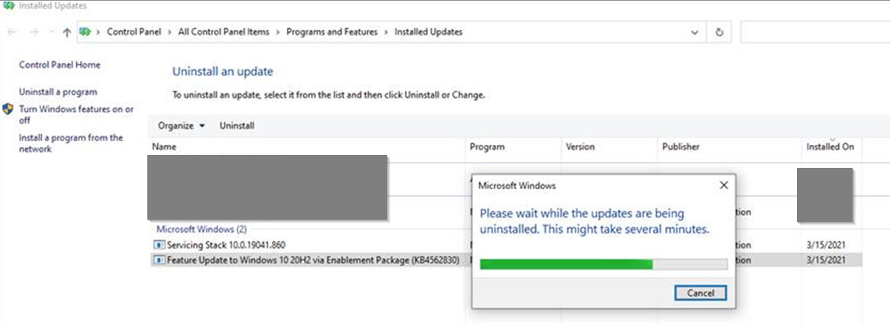The width and height of the screenshot is (890, 325).
Task: Open Uninstall a program link
Action: point(58,92)
